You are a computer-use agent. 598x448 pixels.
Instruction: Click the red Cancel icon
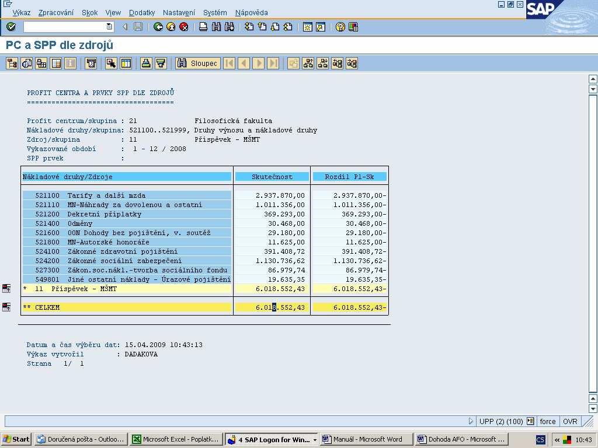click(184, 27)
